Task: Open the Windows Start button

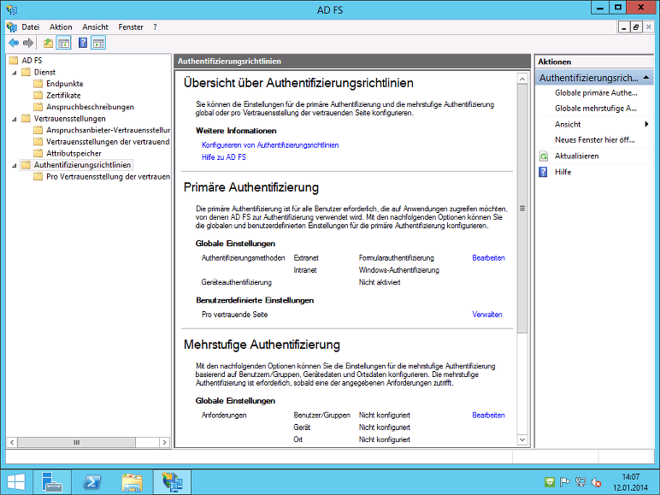Action: (x=16, y=481)
